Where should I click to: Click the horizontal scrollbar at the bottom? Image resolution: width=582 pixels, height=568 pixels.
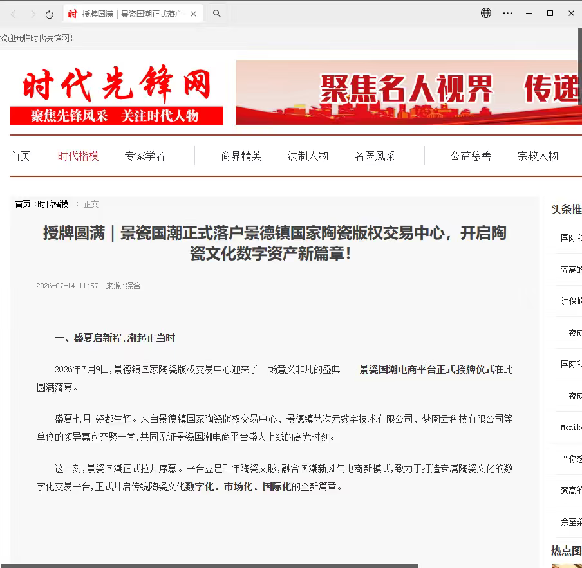point(209,566)
